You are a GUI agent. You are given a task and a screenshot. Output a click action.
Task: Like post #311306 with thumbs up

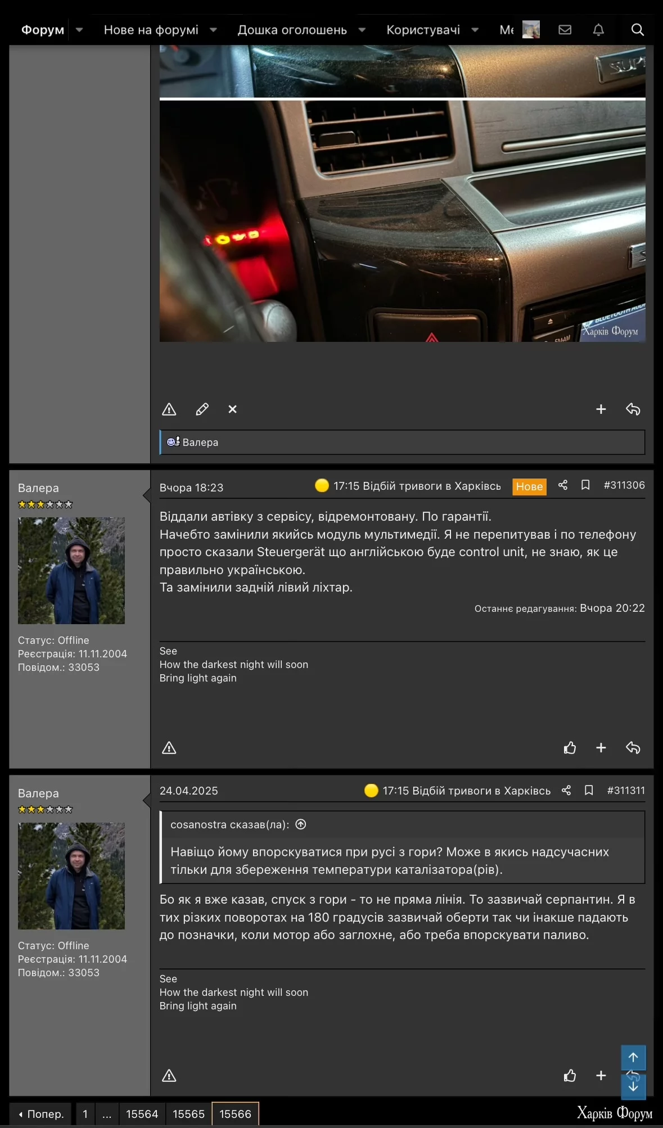570,748
